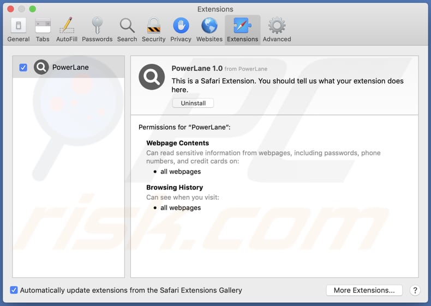The height and width of the screenshot is (306, 431).
Task: Open the Passwords key icon
Action: [97, 25]
